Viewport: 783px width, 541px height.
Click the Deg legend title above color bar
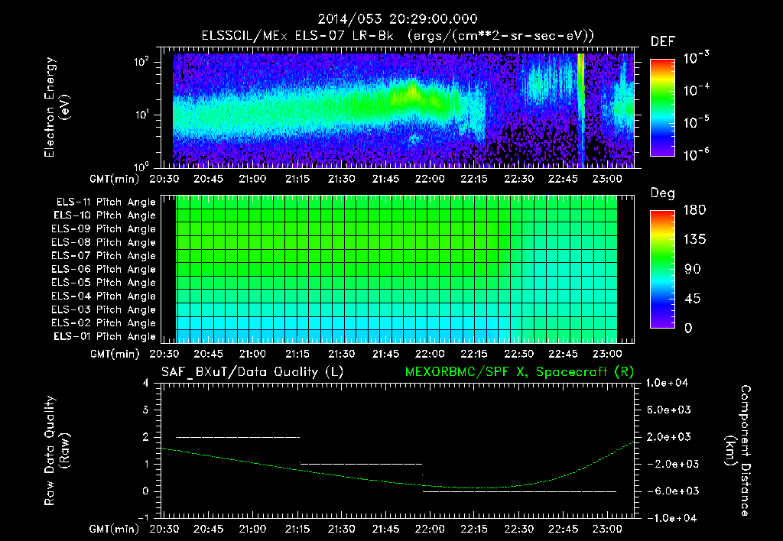(663, 193)
